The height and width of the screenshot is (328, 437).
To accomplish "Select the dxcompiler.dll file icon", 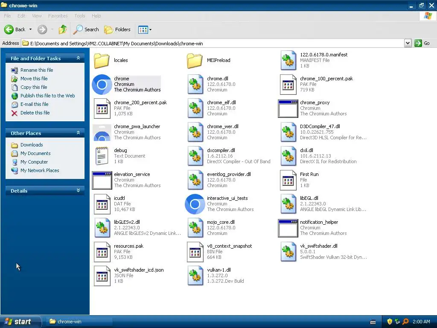I will click(195, 156).
